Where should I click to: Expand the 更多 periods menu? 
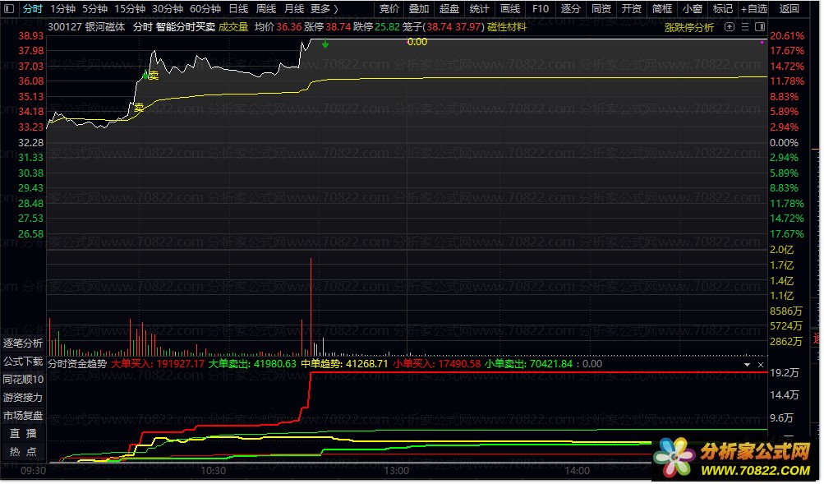324,9
